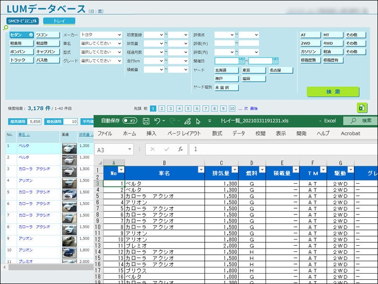Open the ホーム ribbon tab

pos(129,133)
